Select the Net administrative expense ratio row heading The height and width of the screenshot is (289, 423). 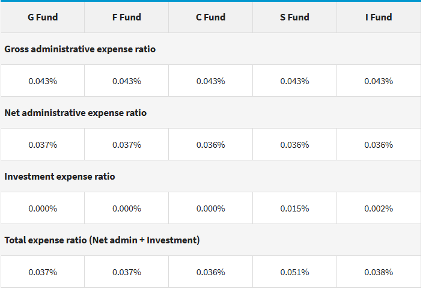[75, 113]
